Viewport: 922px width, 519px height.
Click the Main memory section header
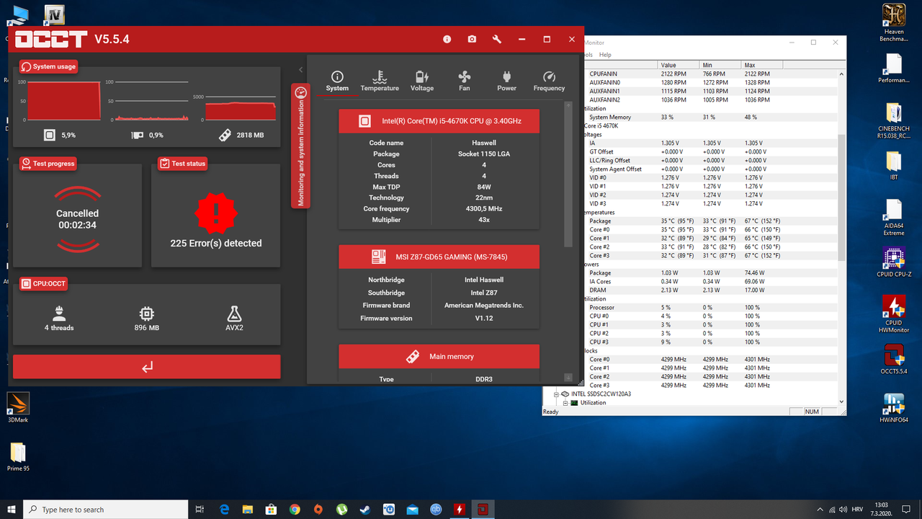439,356
